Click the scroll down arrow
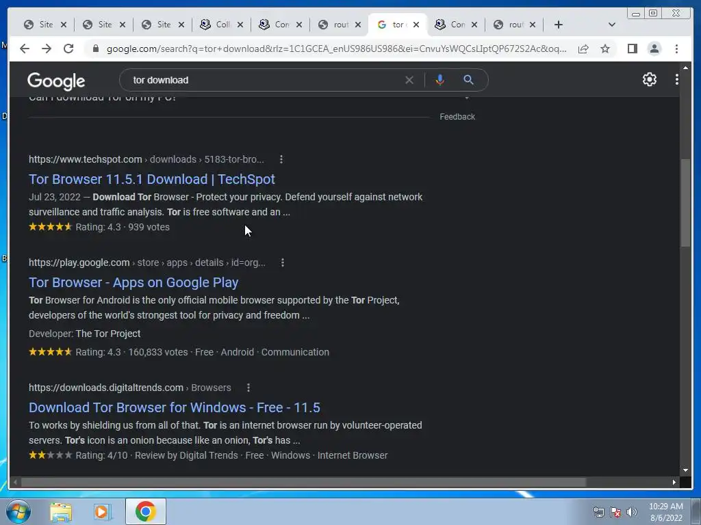The image size is (701, 525). (685, 470)
